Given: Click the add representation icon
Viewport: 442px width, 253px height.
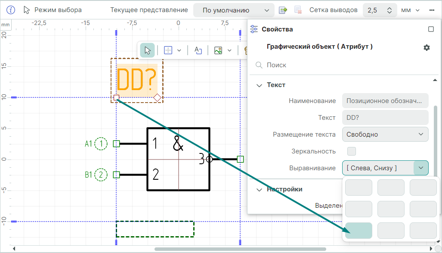Looking at the screenshot, I should [283, 10].
